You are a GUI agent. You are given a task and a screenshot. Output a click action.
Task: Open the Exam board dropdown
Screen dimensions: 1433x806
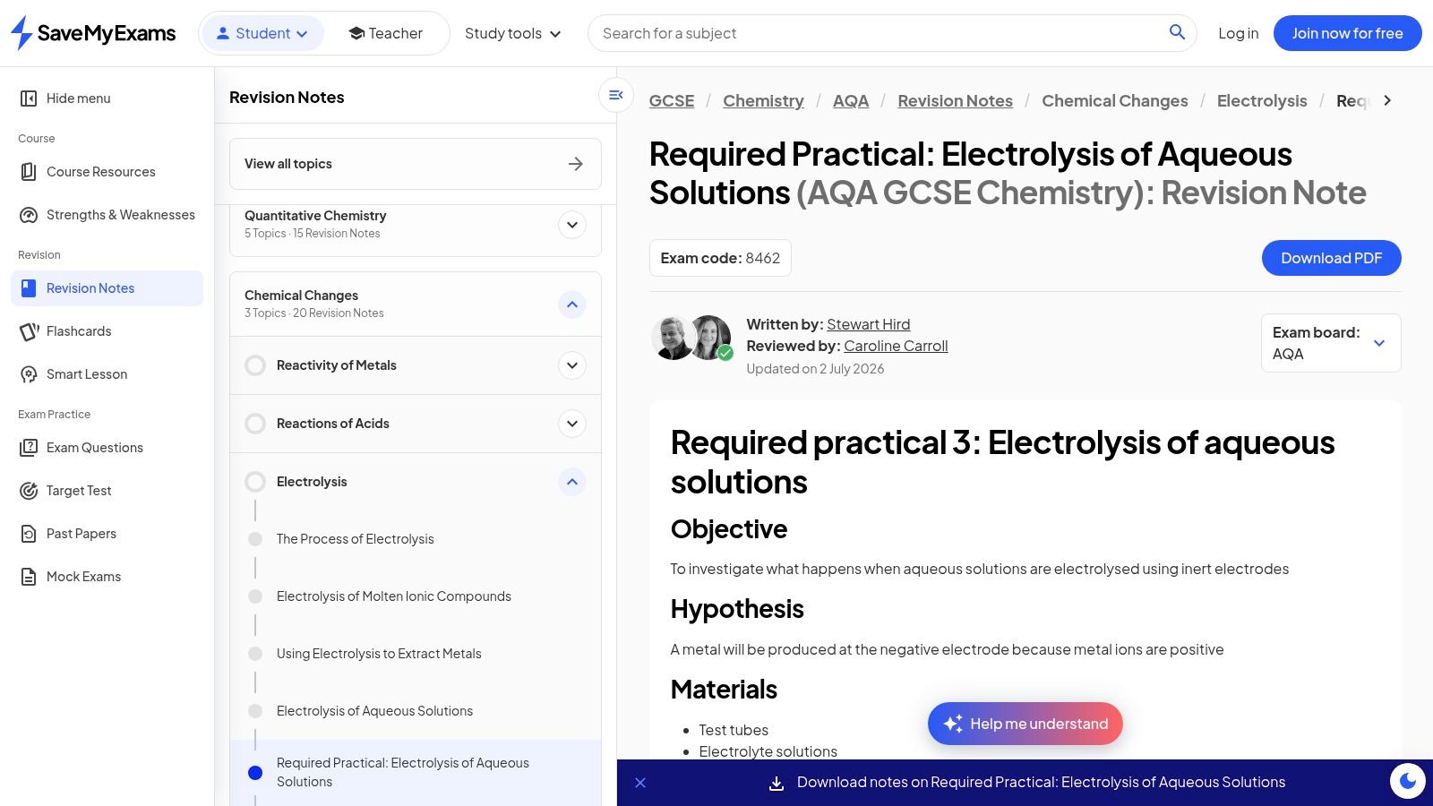1331,343
